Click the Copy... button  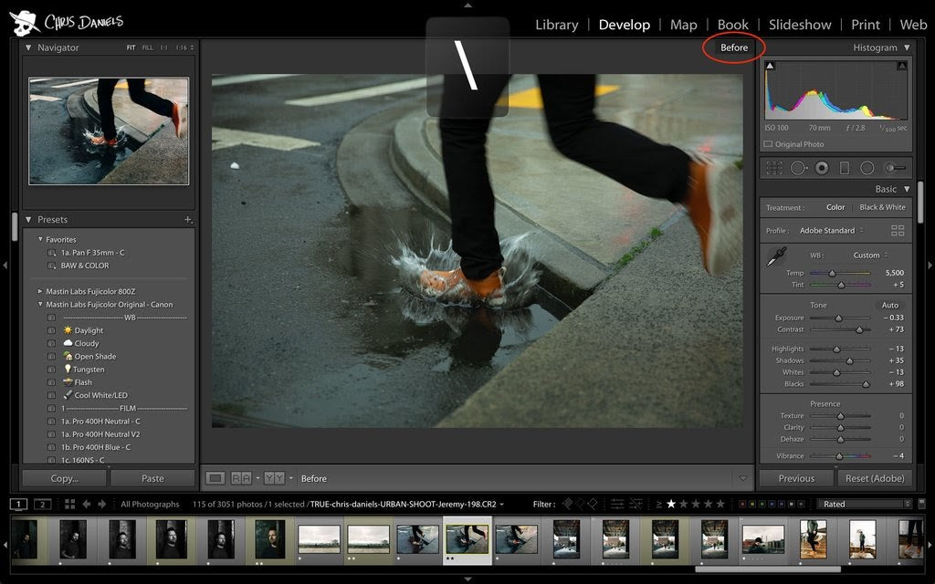(65, 478)
